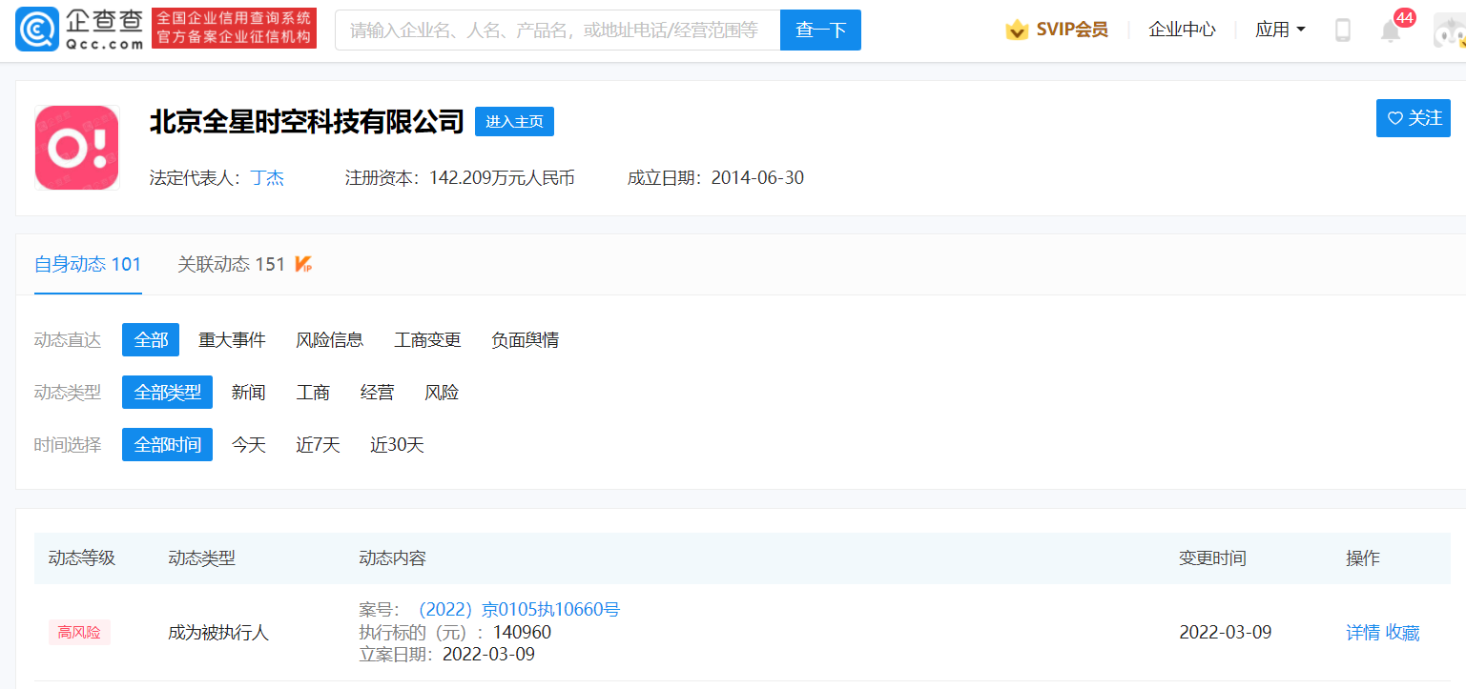Viewport: 1466px width, 689px height.
Task: Select 全部类型 in 动态类型 filter
Action: pos(167,392)
